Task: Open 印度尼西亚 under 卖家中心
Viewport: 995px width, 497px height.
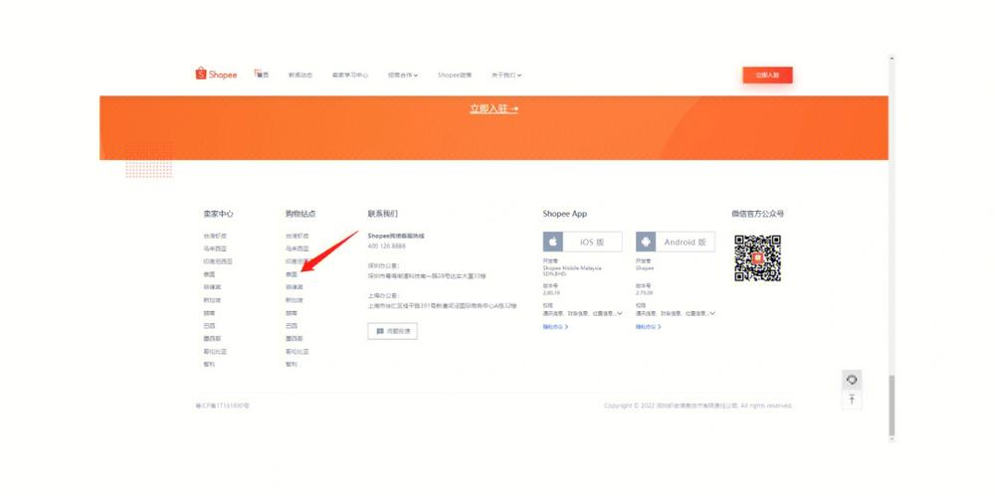Action: [218, 261]
